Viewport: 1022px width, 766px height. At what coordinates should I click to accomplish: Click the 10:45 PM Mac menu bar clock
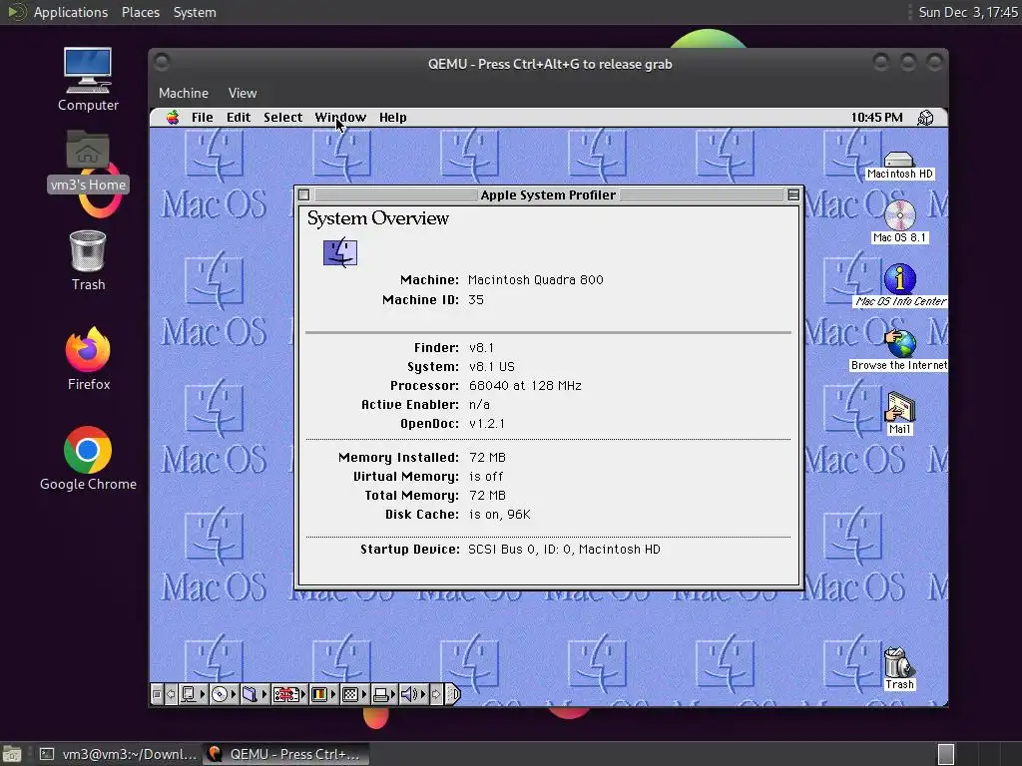876,118
